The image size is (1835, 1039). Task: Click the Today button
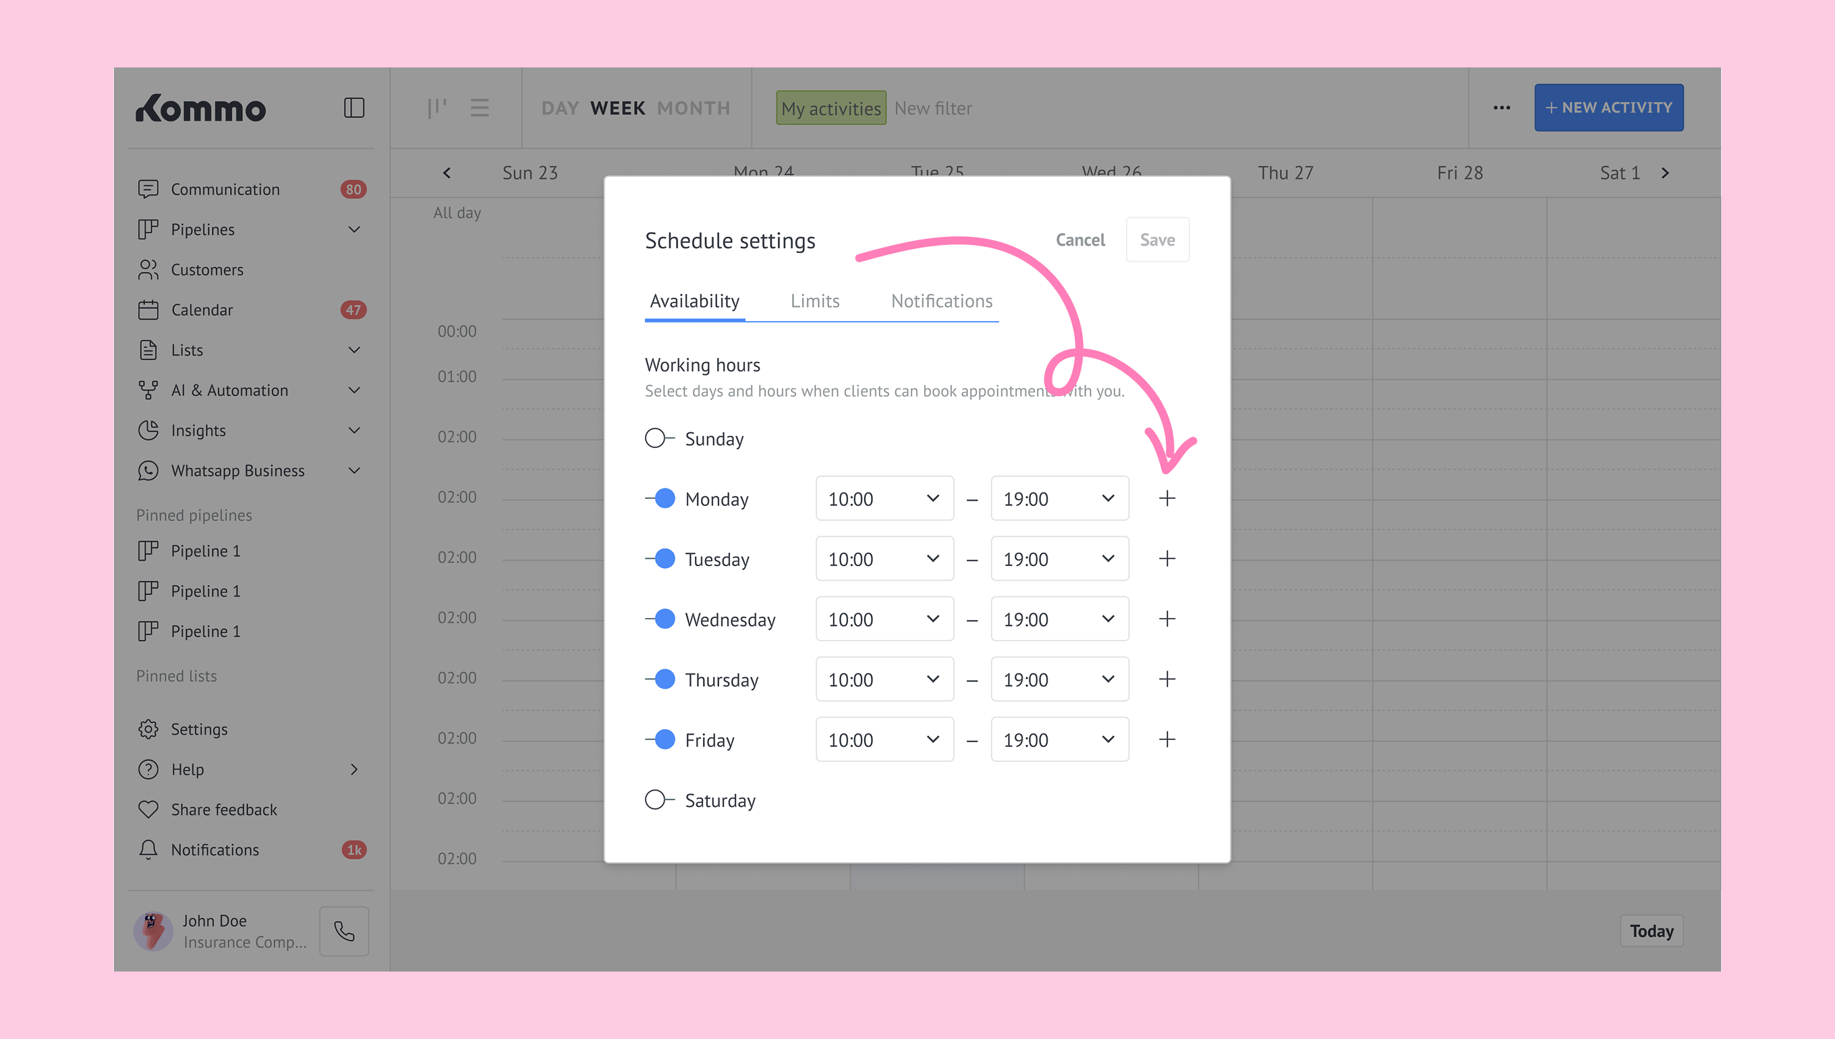pyautogui.click(x=1651, y=930)
